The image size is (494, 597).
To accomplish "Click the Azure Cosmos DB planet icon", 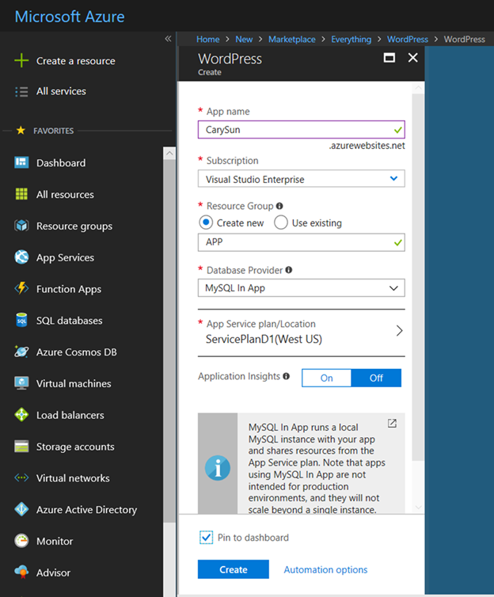I will coord(21,352).
